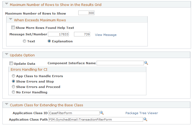Click the Maximum Number of Rows to Show label
This screenshot has height=126, width=194.
click(36, 13)
